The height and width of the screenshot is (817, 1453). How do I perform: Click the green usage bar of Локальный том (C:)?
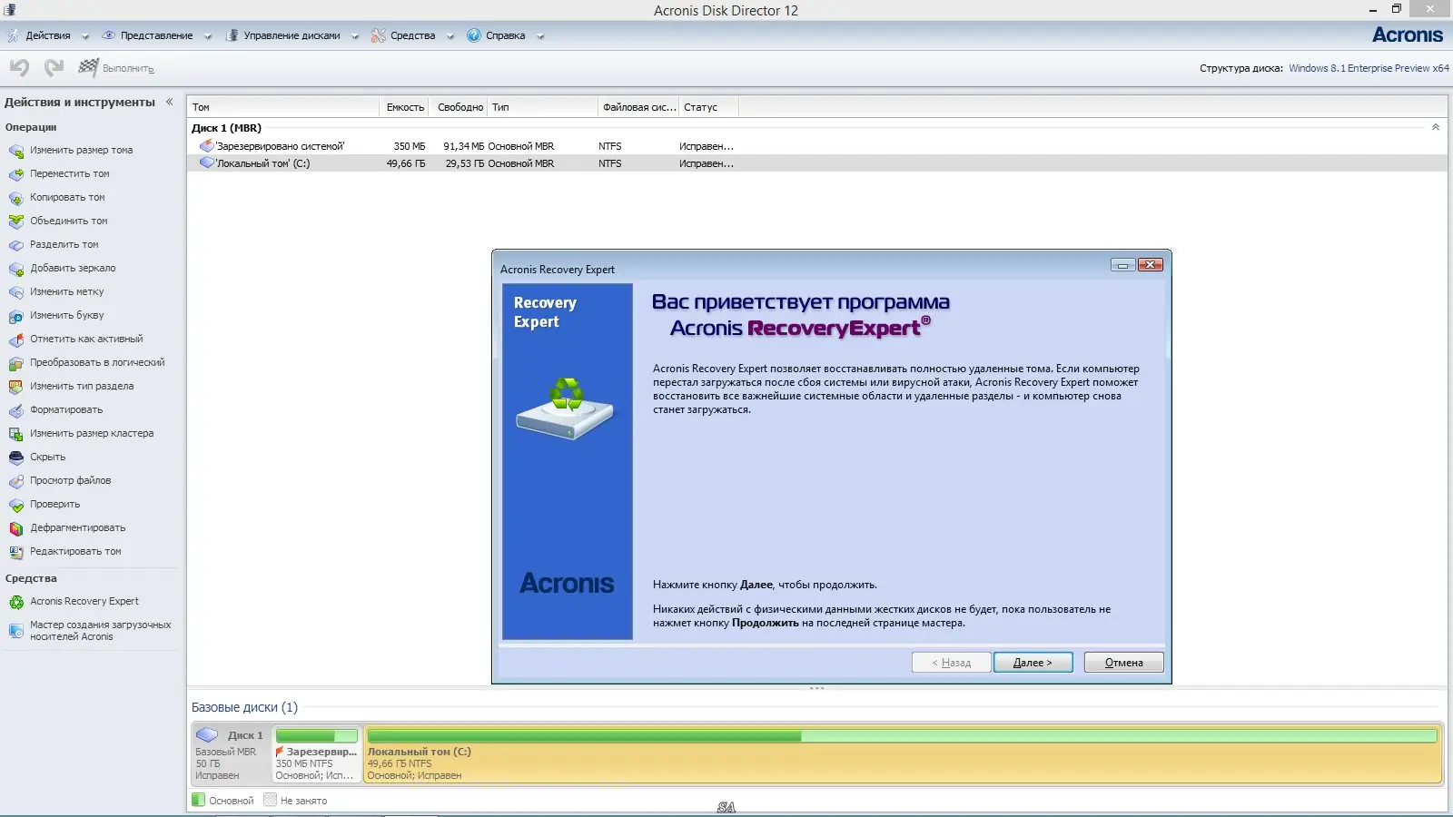[x=903, y=736]
